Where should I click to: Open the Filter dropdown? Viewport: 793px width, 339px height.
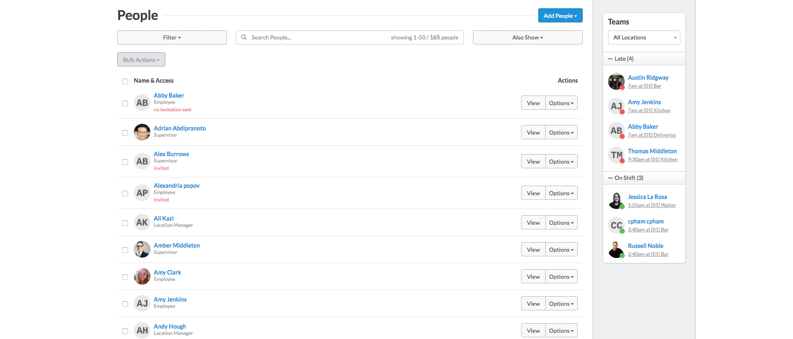pyautogui.click(x=172, y=37)
